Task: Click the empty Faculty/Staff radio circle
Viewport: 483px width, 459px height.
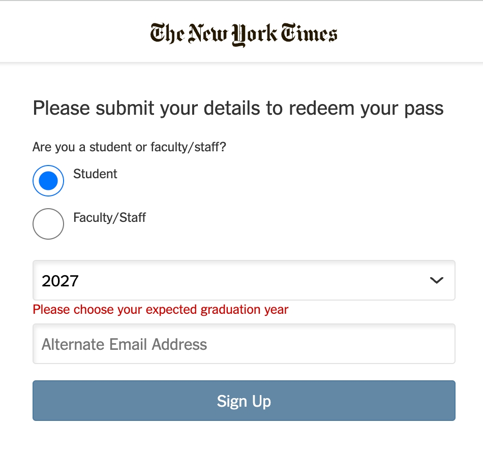Action: click(x=48, y=224)
